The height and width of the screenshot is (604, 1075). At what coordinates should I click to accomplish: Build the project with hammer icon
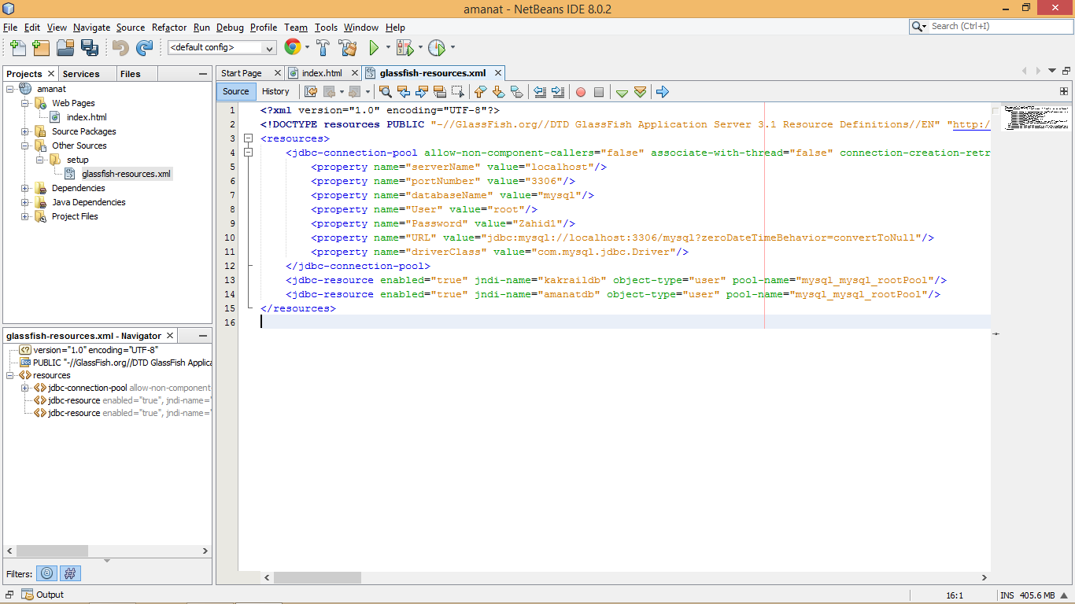[x=323, y=47]
